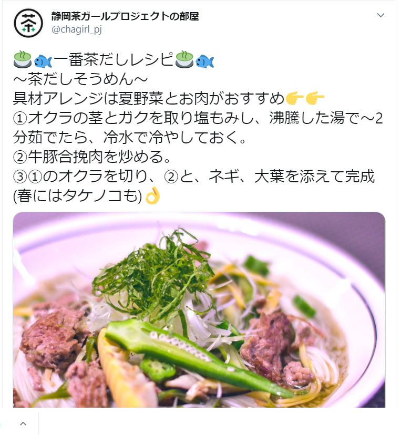The width and height of the screenshot is (411, 435).
Task: Click the fish emoji before 一番茶だしレシピ
Action: [43, 61]
